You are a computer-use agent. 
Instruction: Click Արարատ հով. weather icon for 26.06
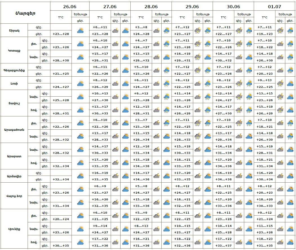tap(81, 163)
